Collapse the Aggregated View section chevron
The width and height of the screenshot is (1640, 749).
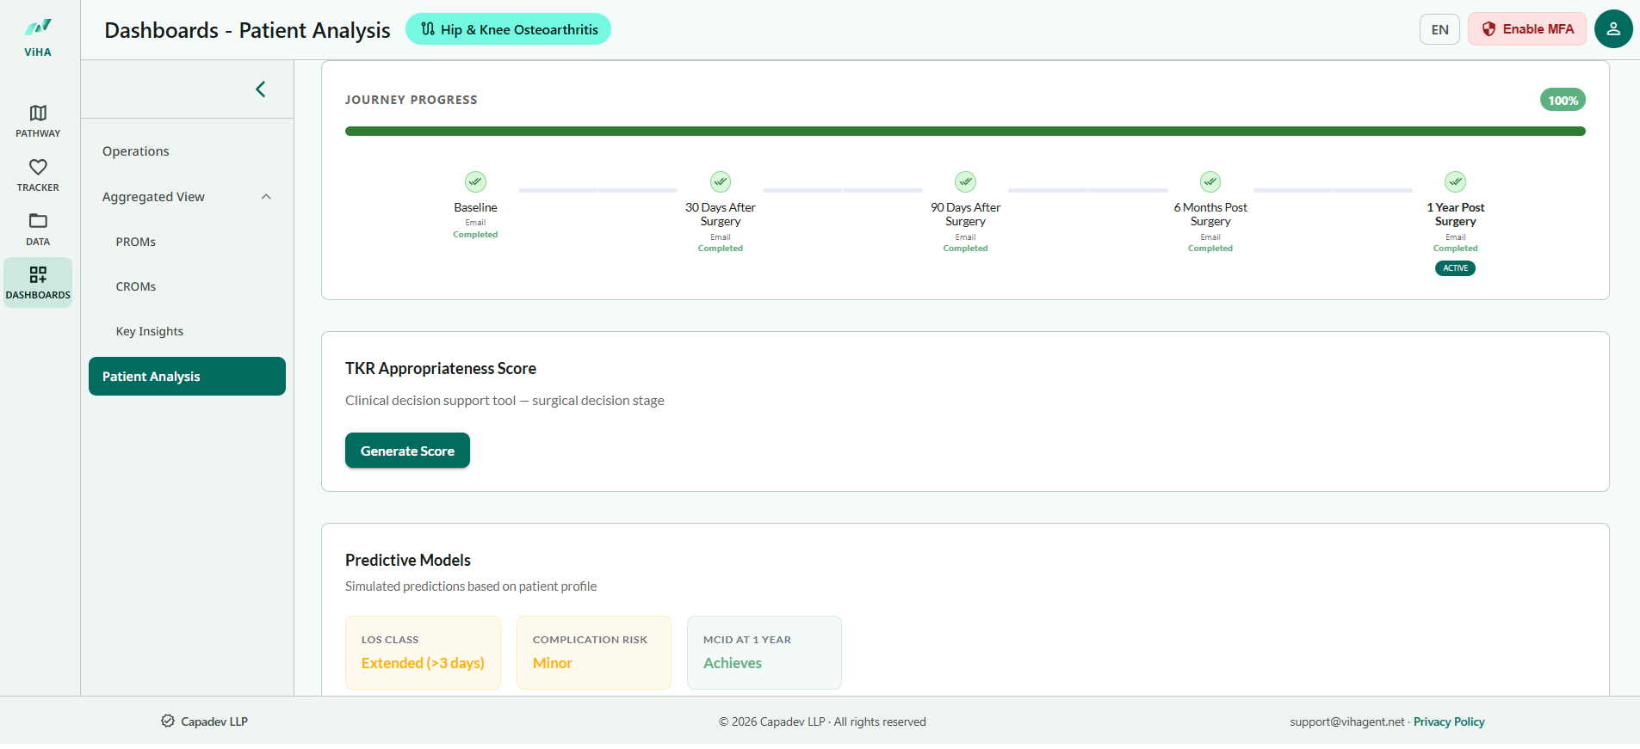click(266, 197)
